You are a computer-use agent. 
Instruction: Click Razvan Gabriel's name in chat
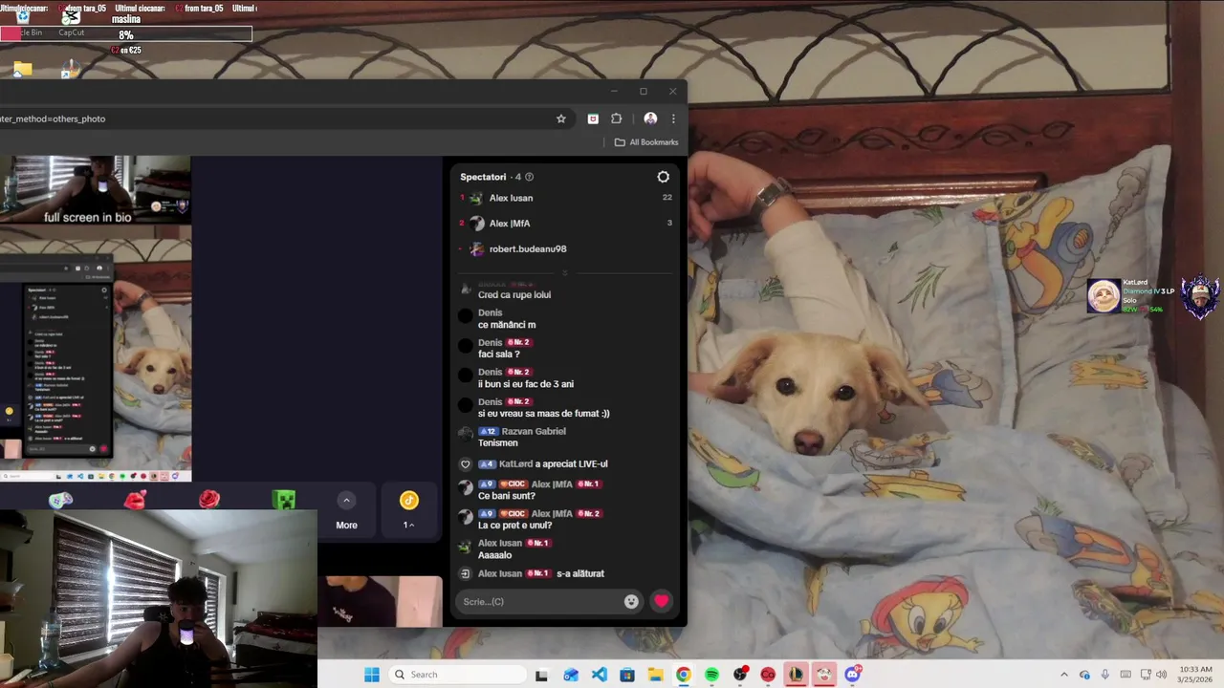click(x=534, y=431)
